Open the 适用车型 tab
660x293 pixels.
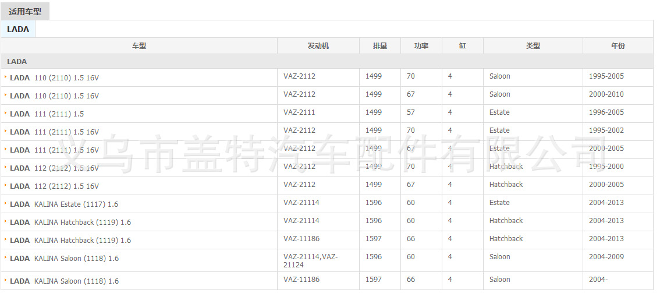click(25, 12)
